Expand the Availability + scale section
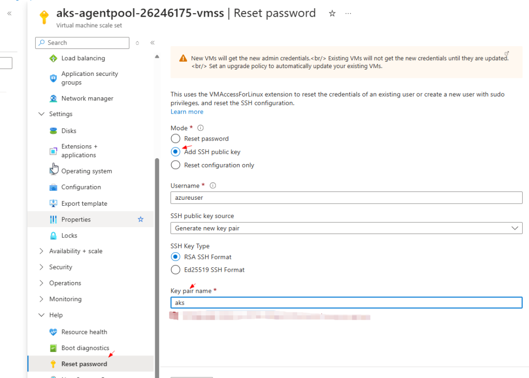529x378 pixels. click(x=41, y=251)
